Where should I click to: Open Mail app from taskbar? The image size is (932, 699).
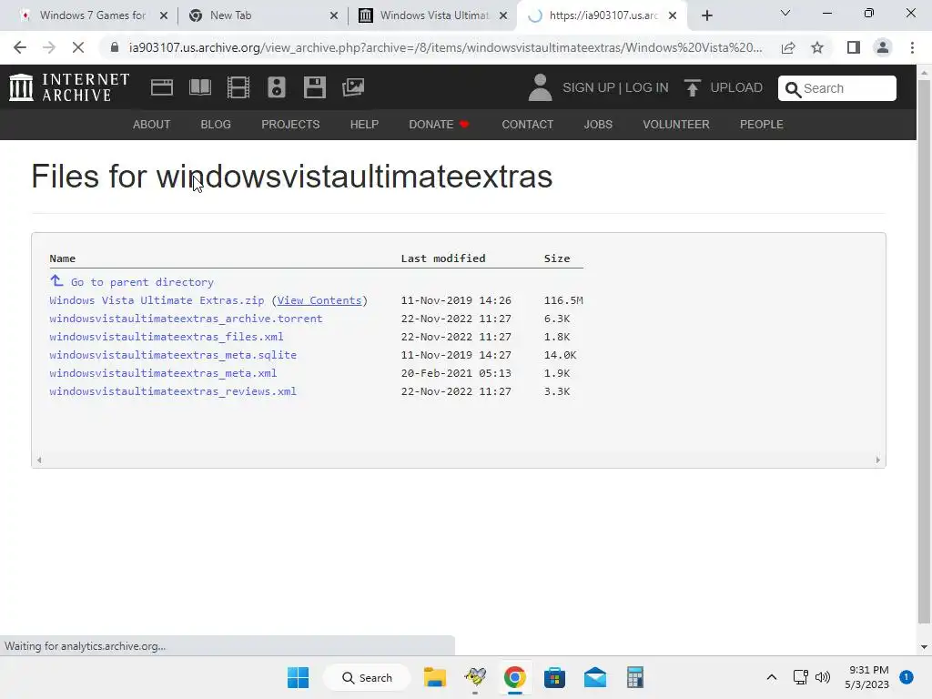pyautogui.click(x=595, y=677)
